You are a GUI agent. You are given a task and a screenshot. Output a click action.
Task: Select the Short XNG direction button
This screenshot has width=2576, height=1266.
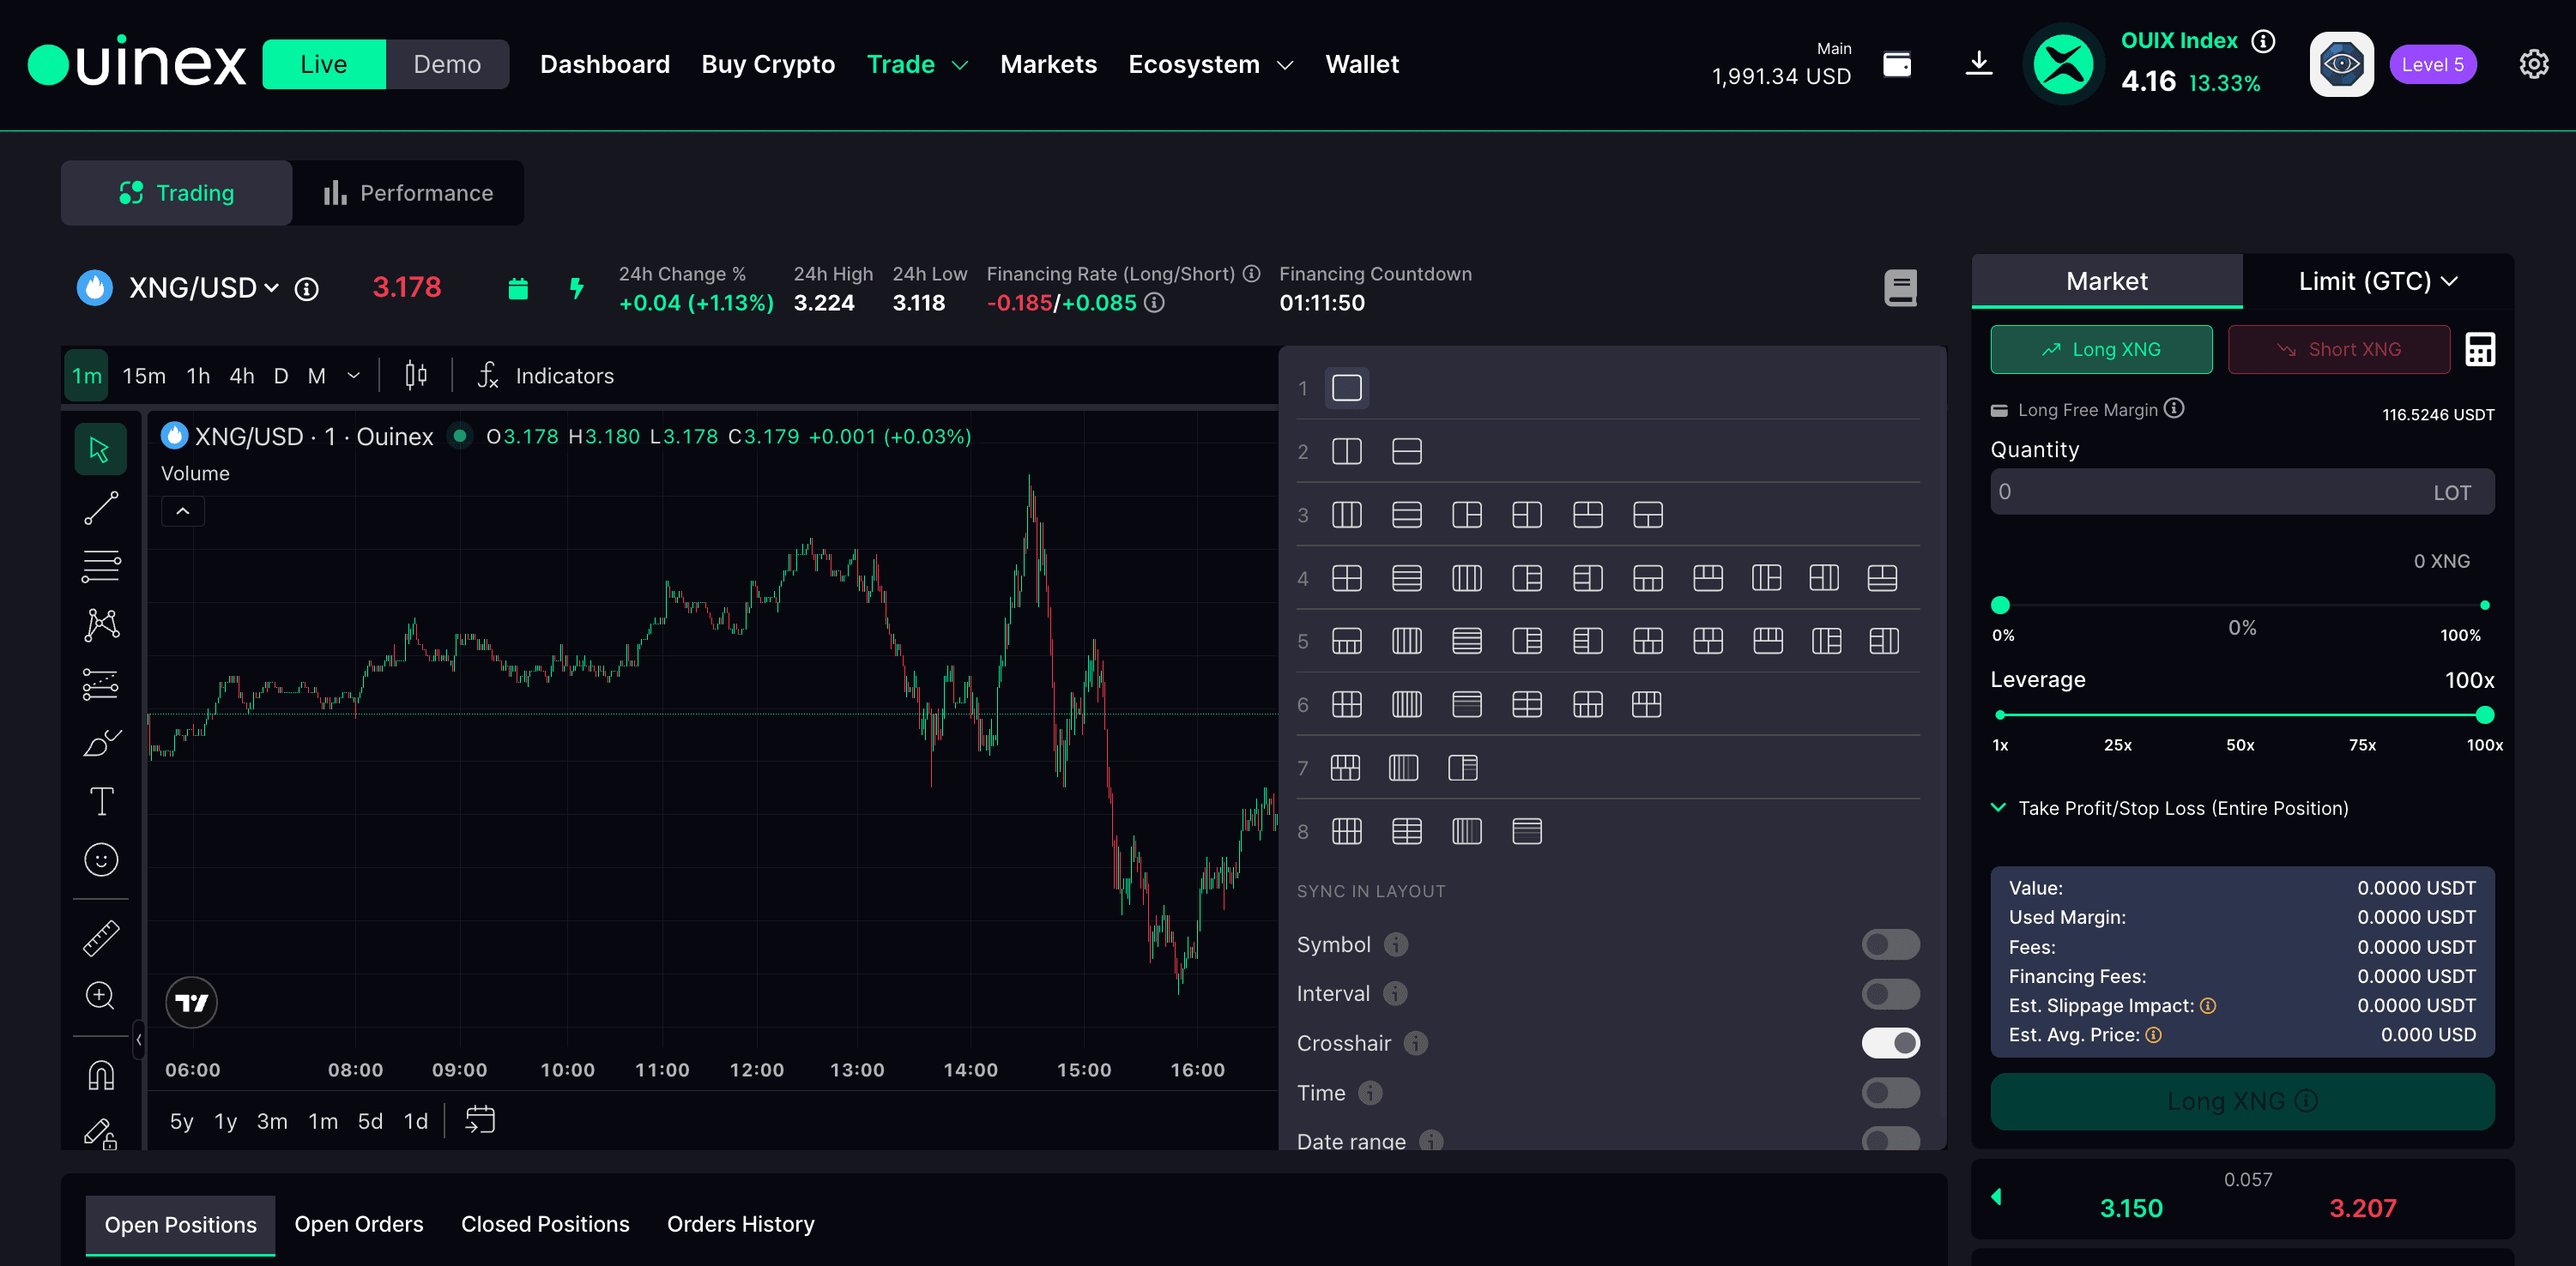pyautogui.click(x=2339, y=350)
